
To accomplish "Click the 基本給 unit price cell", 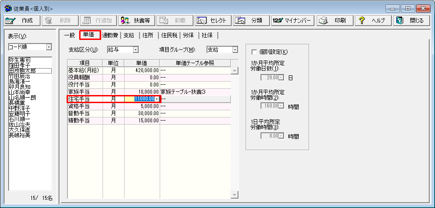I will (x=142, y=70).
